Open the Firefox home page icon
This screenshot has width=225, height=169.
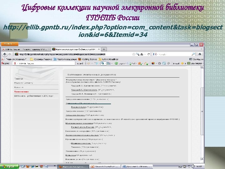point(200,54)
